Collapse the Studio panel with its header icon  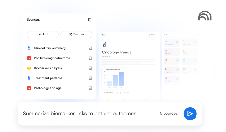(x=197, y=35)
